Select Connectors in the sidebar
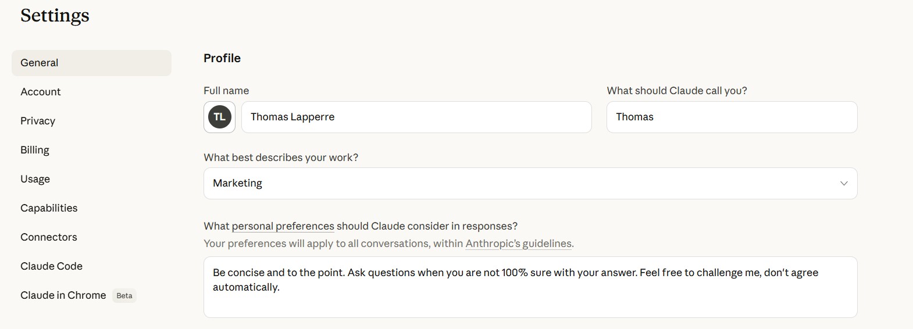The image size is (913, 329). (x=49, y=237)
